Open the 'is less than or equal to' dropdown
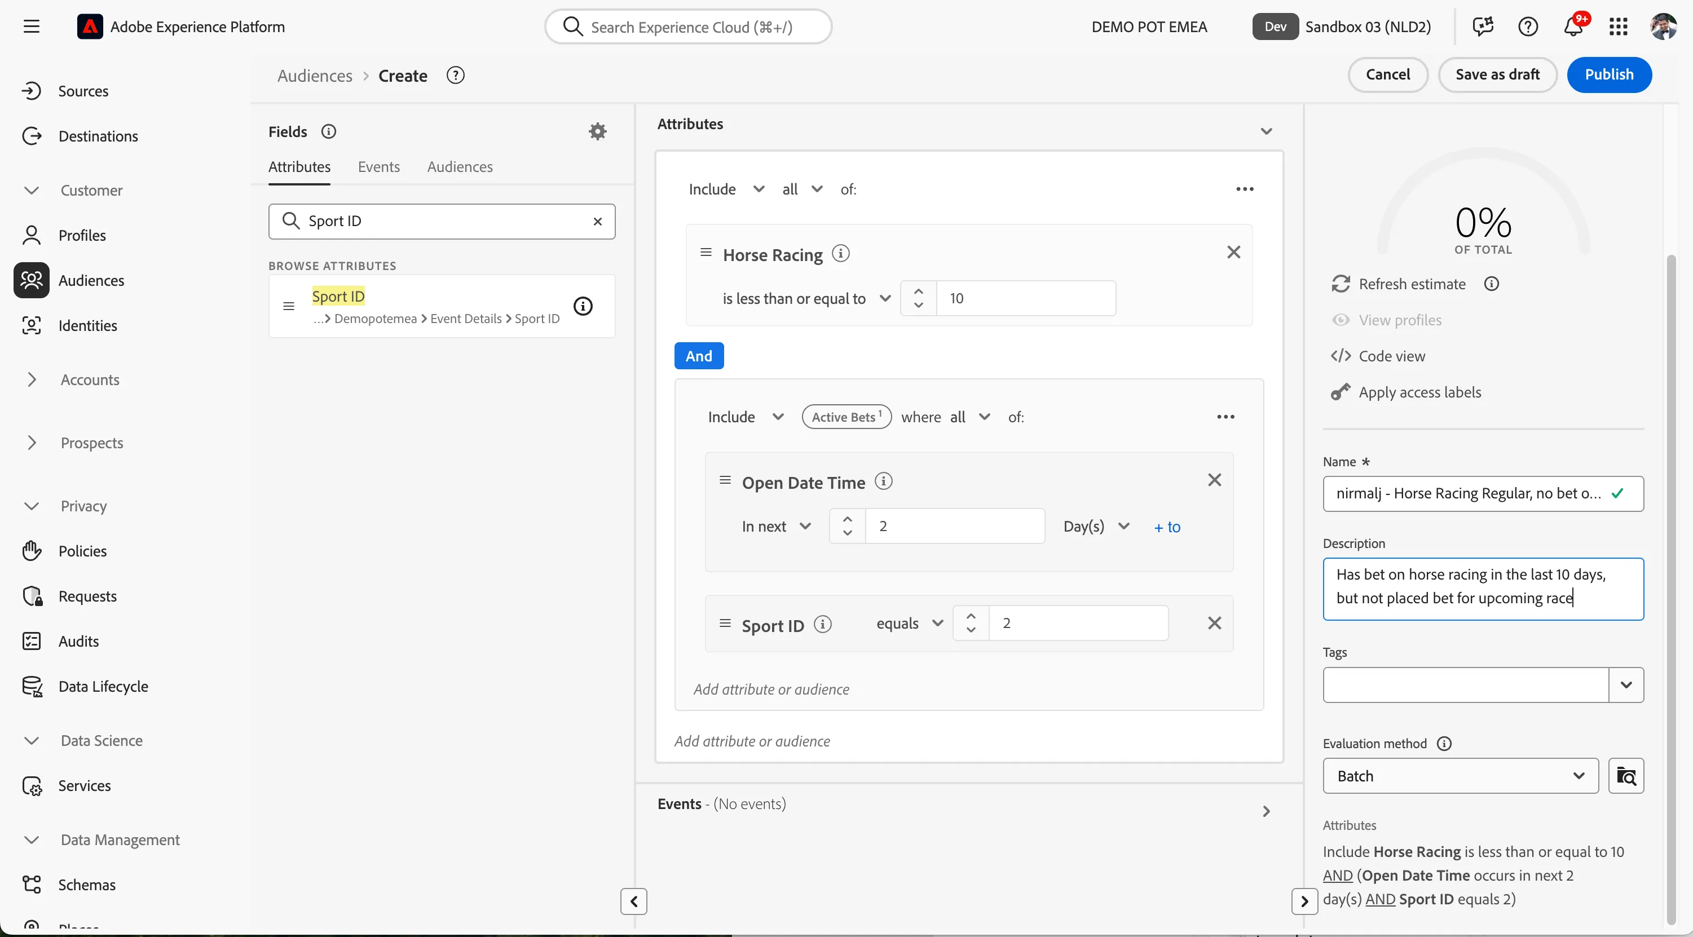Image resolution: width=1693 pixels, height=937 pixels. [x=806, y=299]
